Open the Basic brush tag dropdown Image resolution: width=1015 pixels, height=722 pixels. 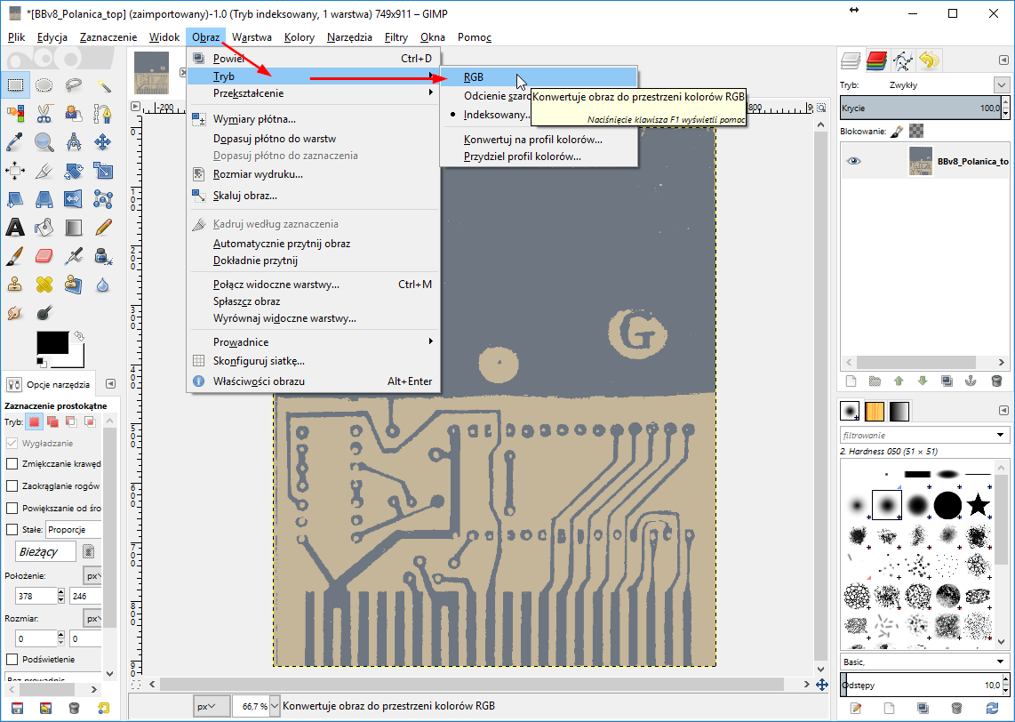coord(1000,662)
